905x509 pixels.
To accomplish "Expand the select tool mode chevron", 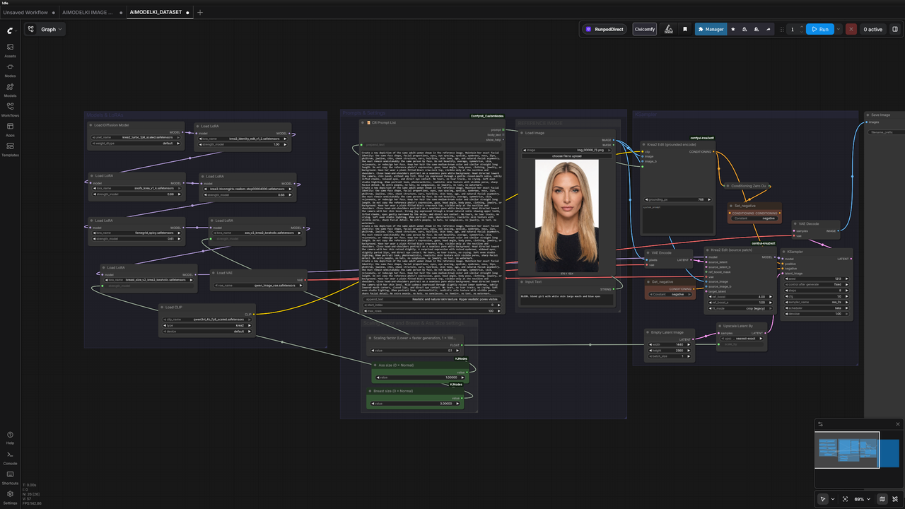I will [x=833, y=499].
